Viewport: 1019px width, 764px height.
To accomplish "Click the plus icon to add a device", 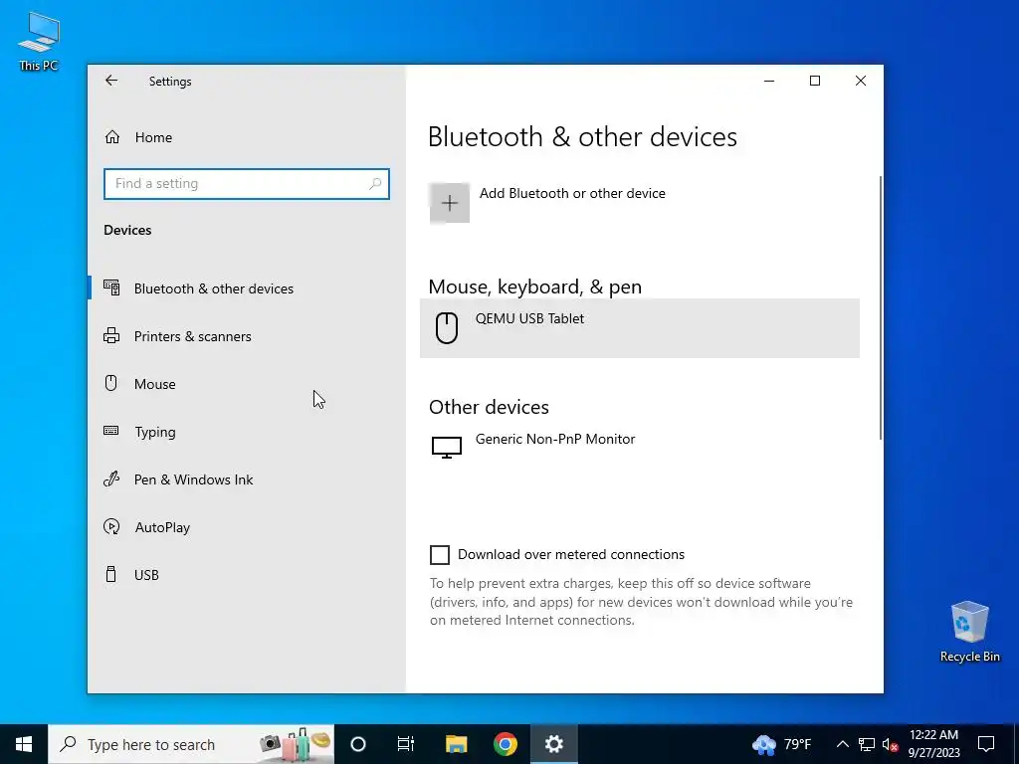I will coord(449,203).
